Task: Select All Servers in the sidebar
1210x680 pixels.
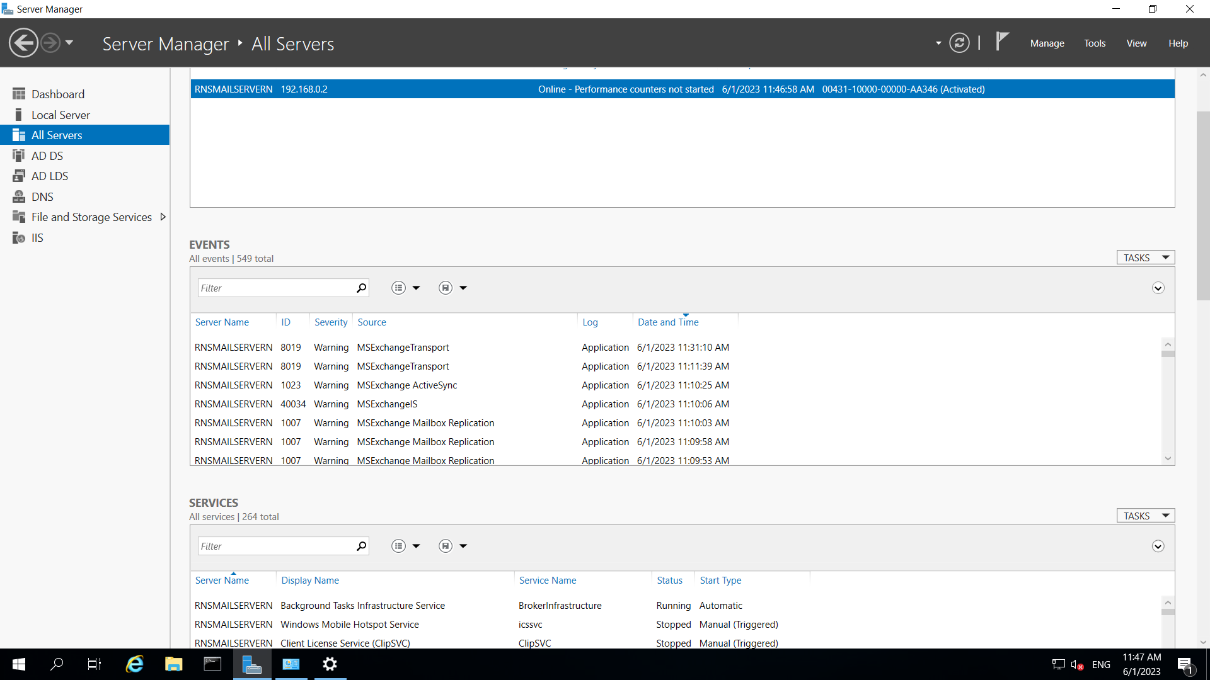Action: (84, 135)
